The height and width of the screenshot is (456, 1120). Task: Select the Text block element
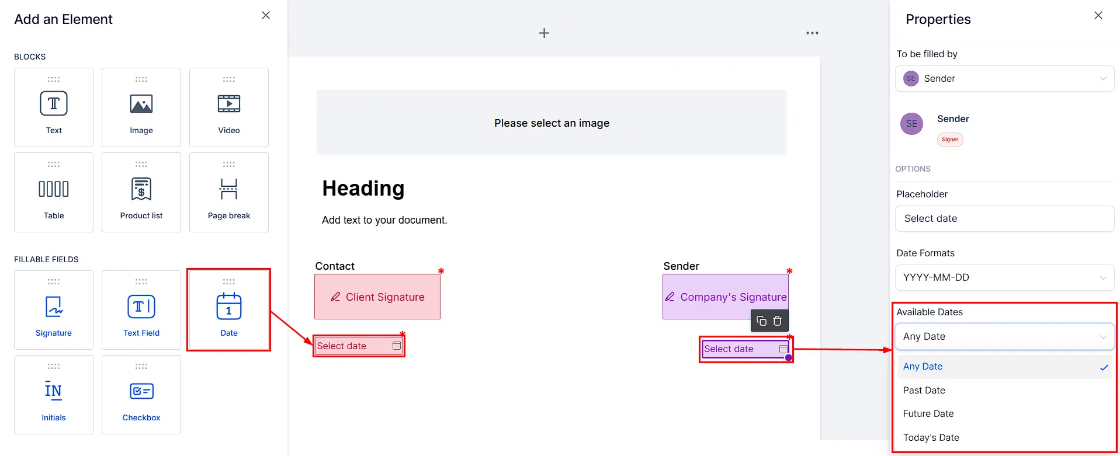54,107
